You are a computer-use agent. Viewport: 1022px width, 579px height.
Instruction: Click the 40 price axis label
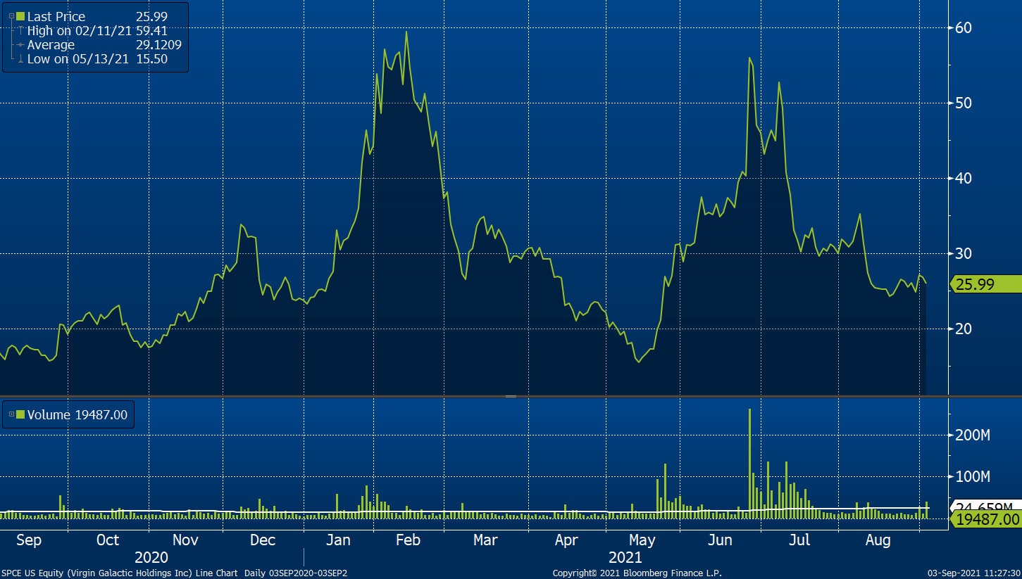964,179
